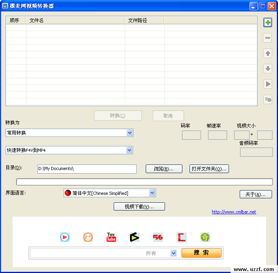Image resolution: width=278 pixels, height=273 pixels.
Task: Click the app icon in the title bar
Action: tap(5, 6)
